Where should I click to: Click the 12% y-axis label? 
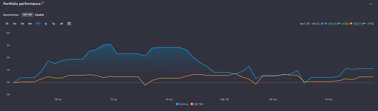[8, 33]
